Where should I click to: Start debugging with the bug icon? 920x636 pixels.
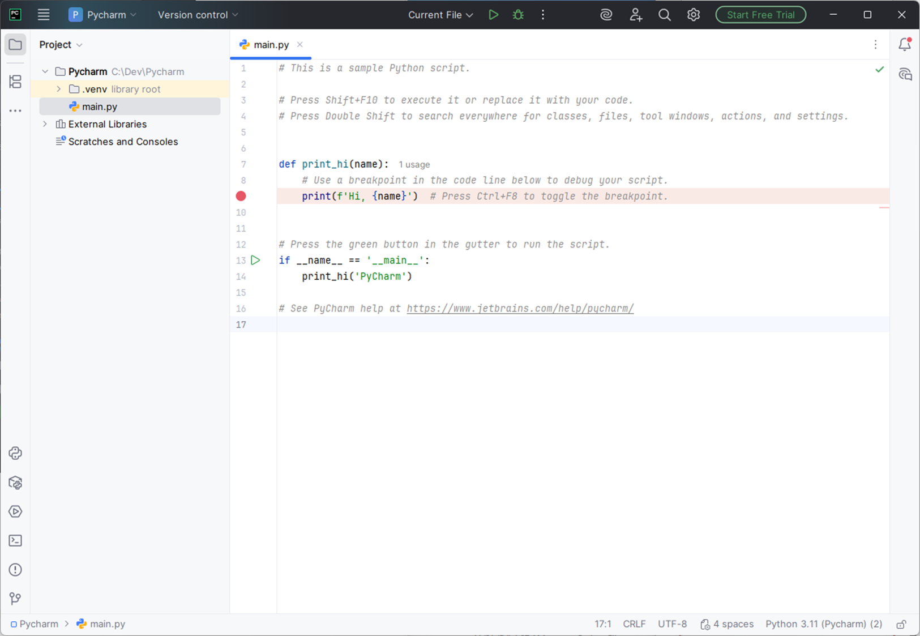[518, 15]
